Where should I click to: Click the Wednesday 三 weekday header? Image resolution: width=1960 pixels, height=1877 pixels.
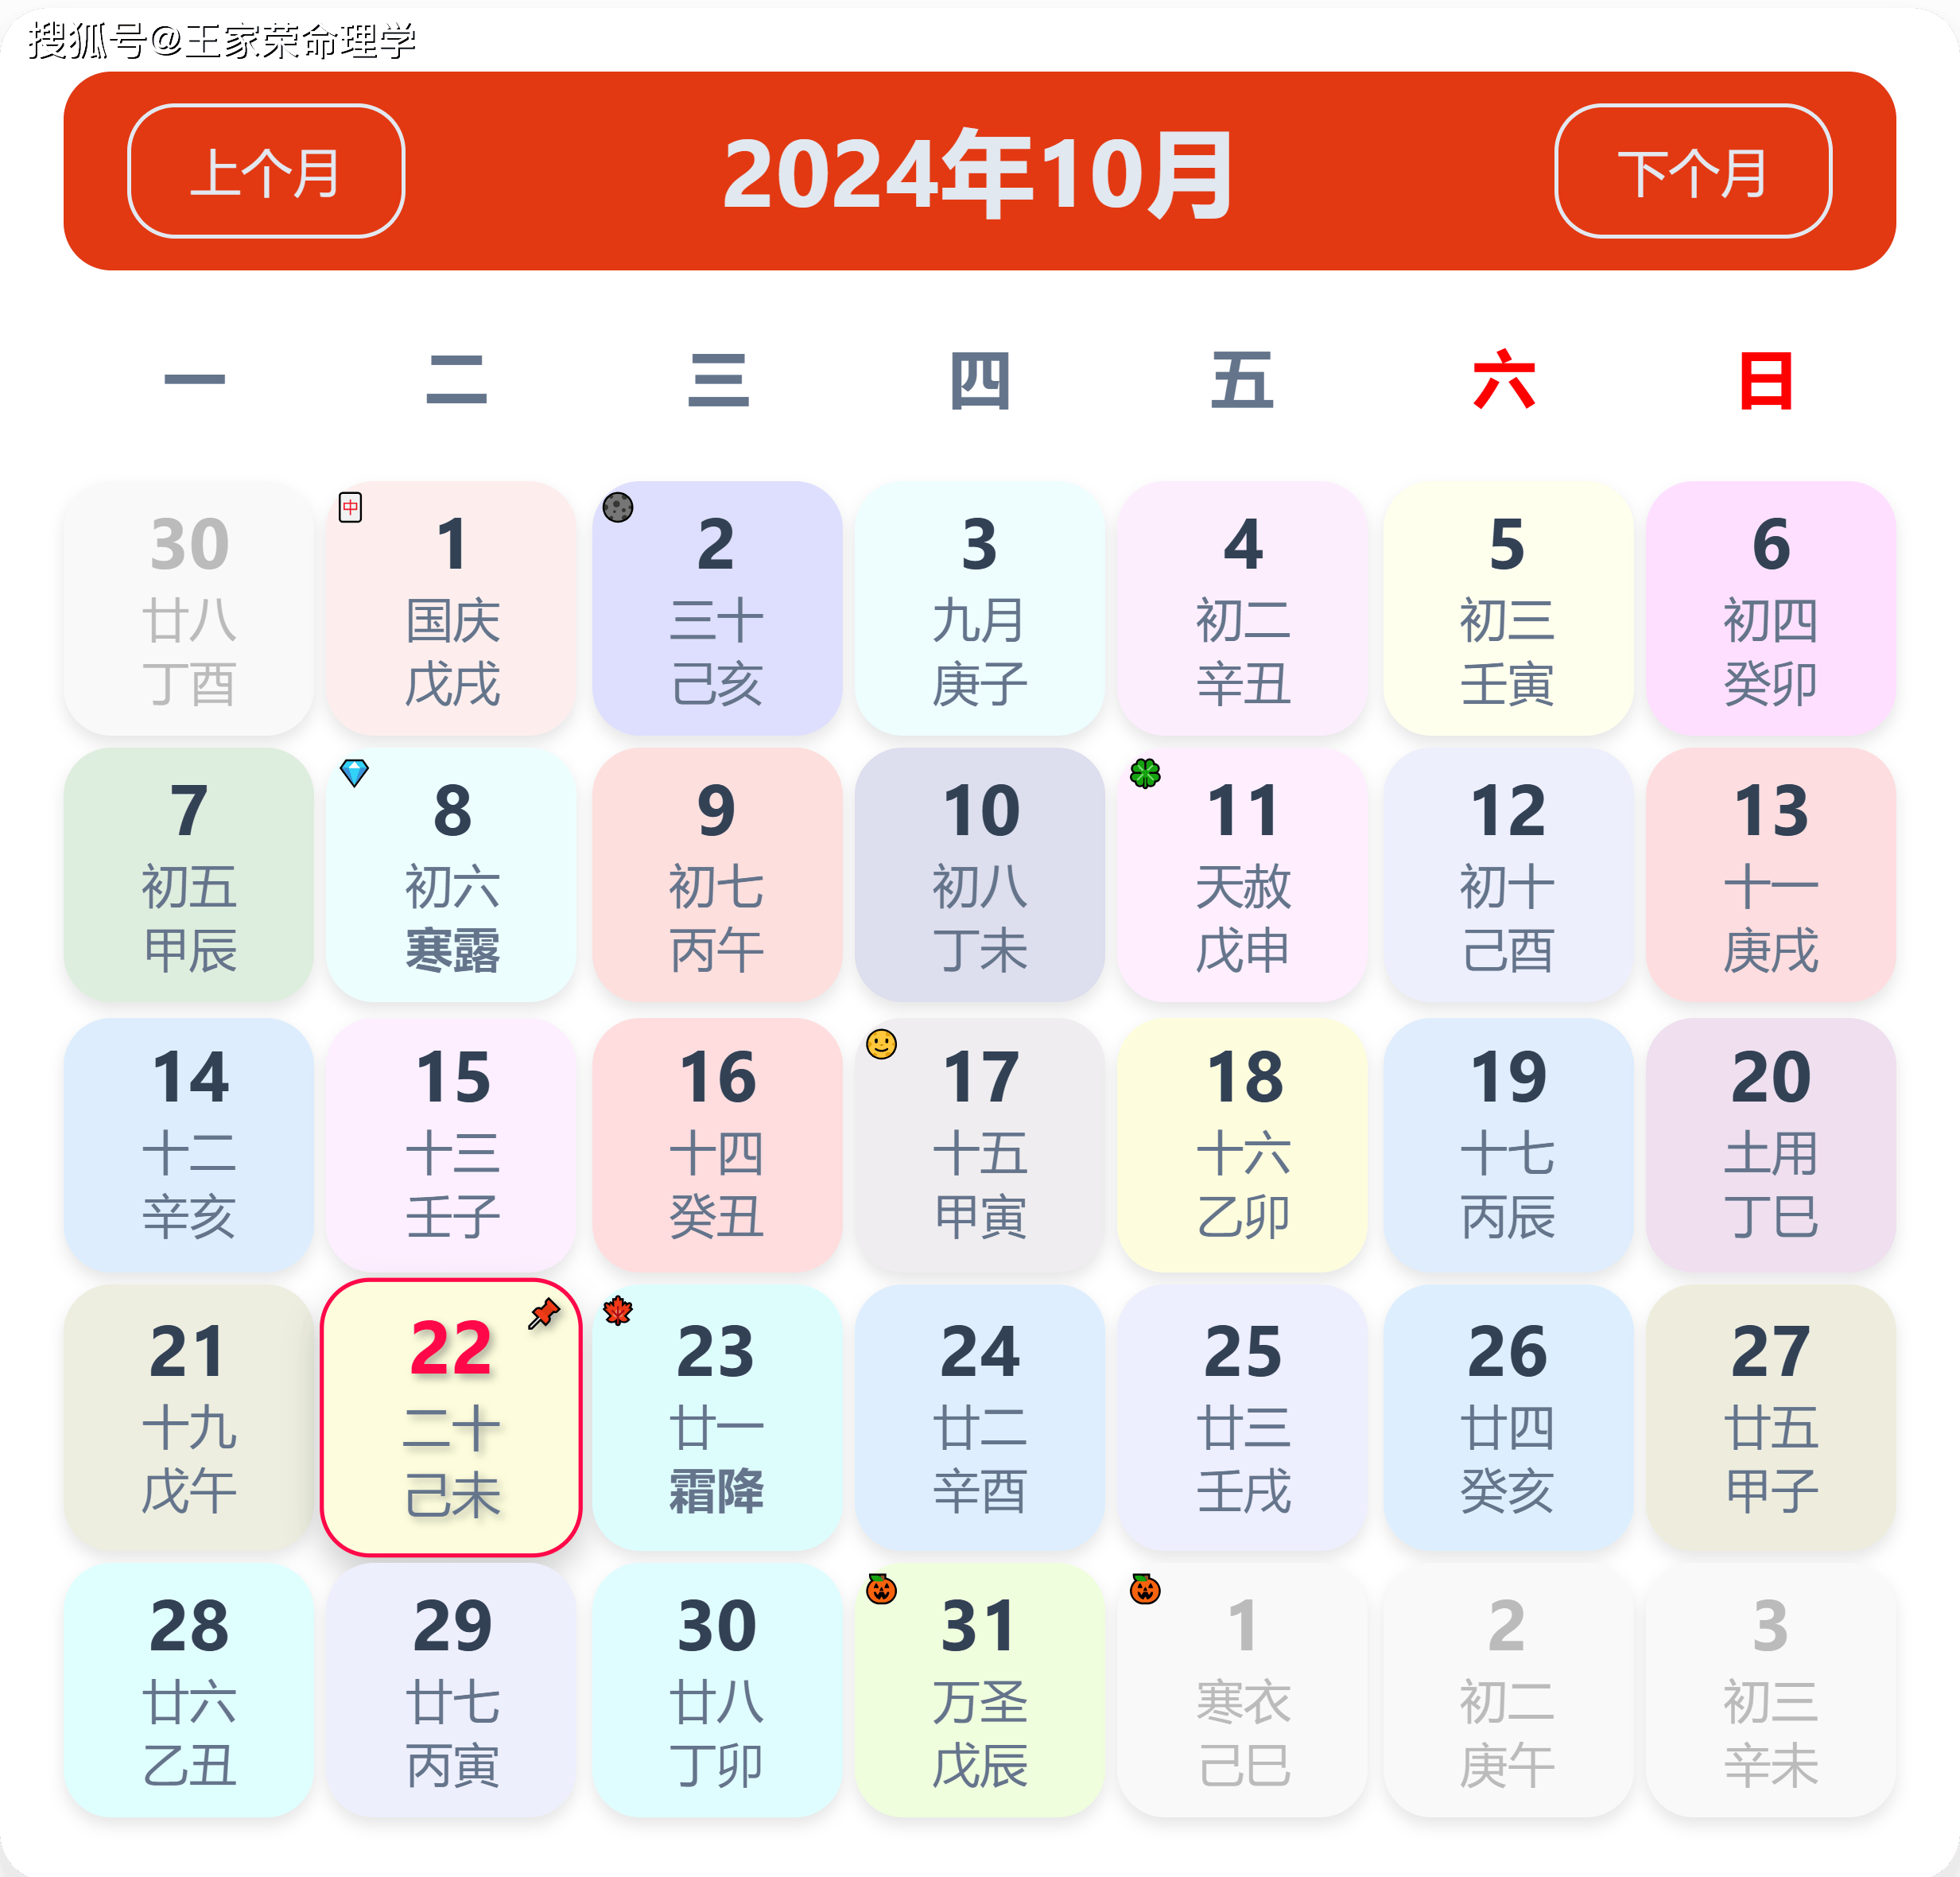tap(718, 379)
